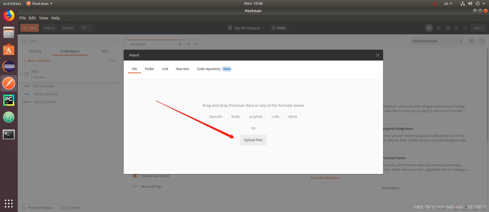
Task: Open the notifications bell
Action: [456, 28]
